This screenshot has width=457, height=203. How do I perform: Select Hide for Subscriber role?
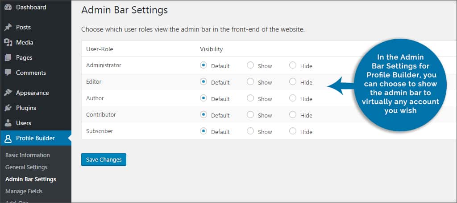click(293, 131)
